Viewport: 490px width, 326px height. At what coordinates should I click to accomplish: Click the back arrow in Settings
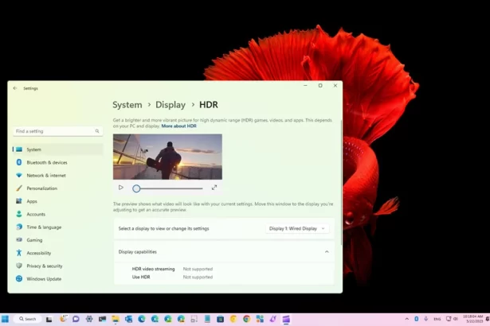[x=15, y=88]
